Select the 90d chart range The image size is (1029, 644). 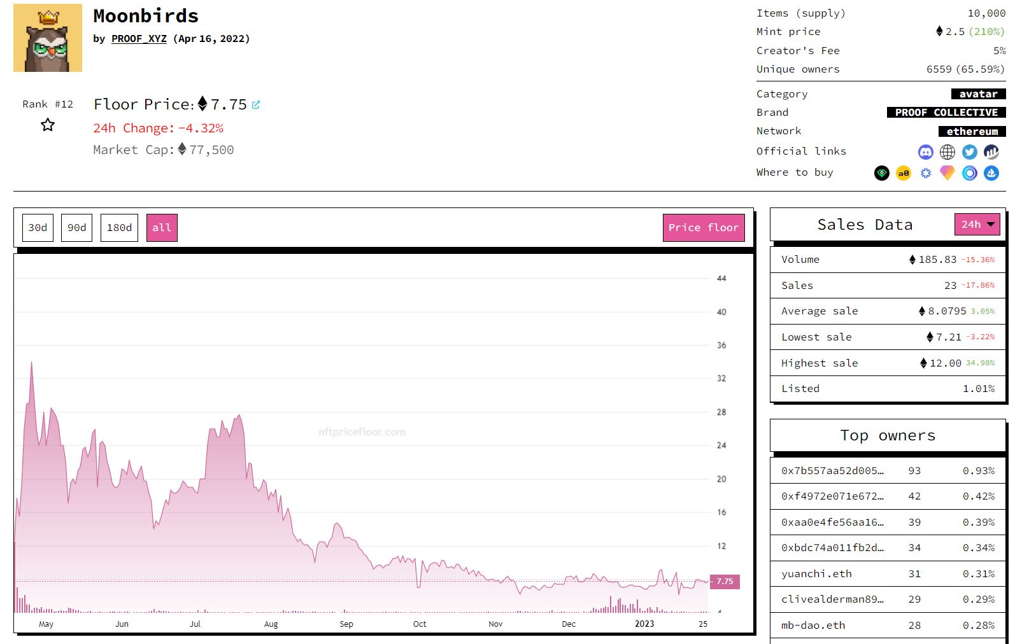pos(77,228)
